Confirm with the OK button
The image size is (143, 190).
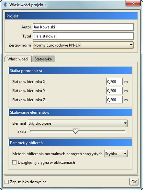pyautogui.click(x=134, y=182)
